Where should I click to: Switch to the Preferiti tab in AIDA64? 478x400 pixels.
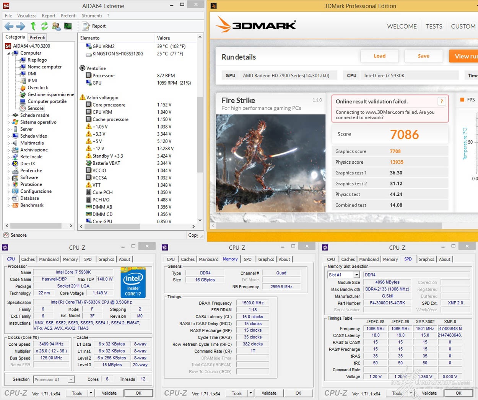point(37,37)
